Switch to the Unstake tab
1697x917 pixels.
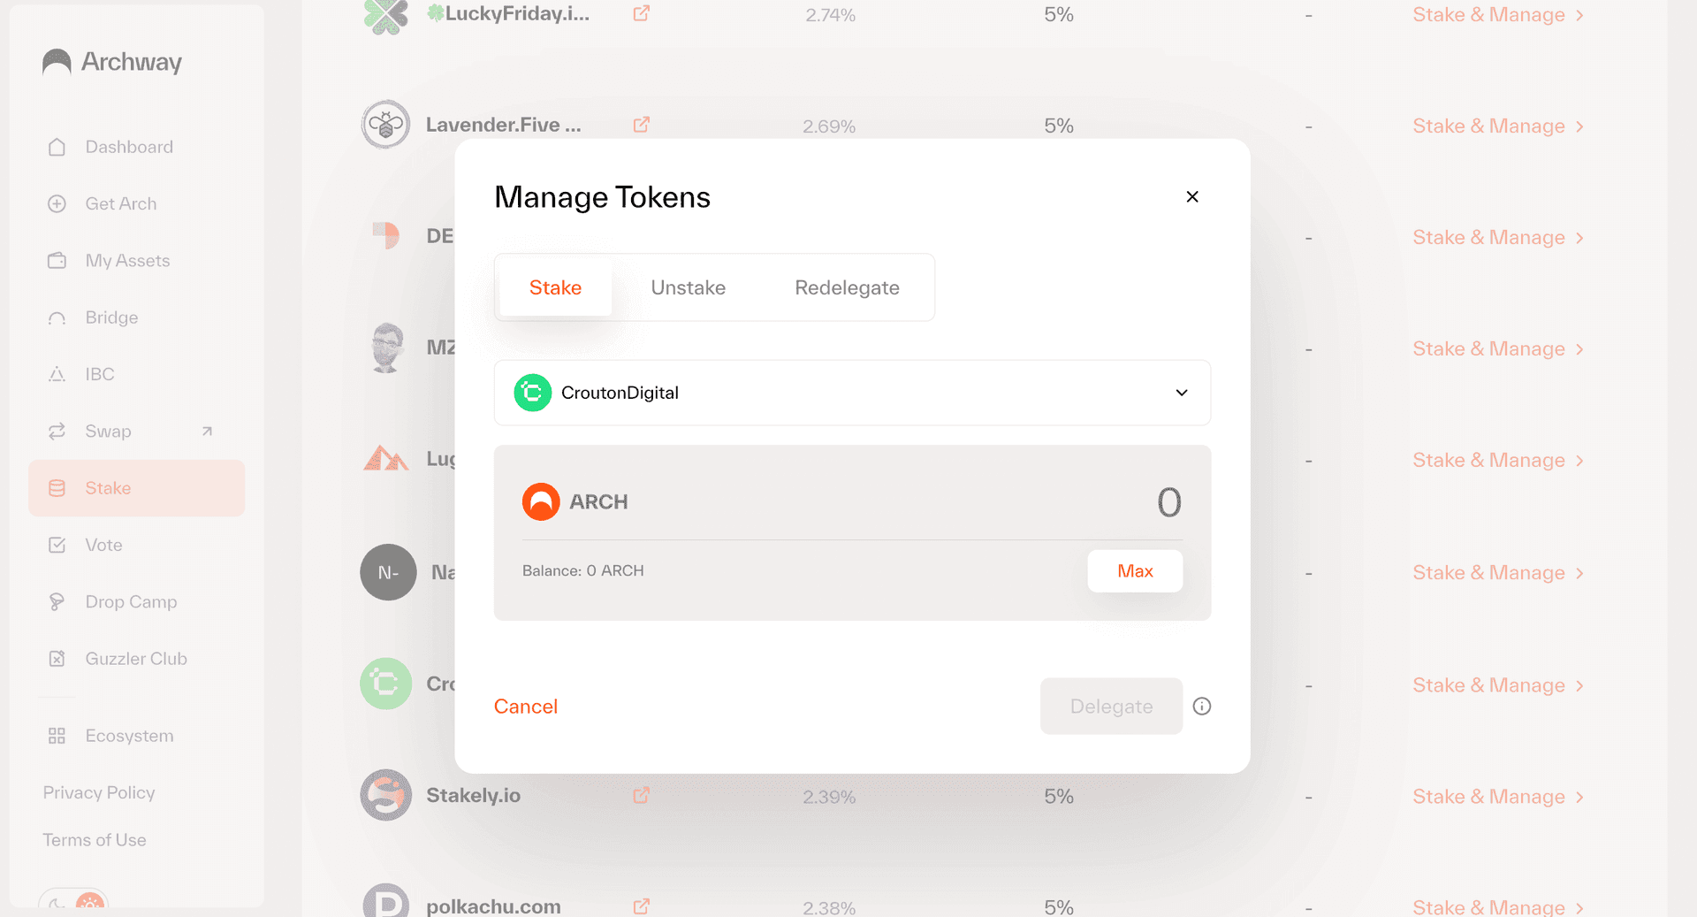(x=688, y=287)
